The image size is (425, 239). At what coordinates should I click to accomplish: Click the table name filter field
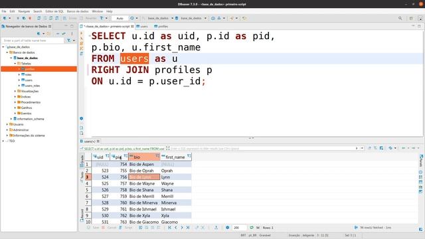tap(33, 40)
